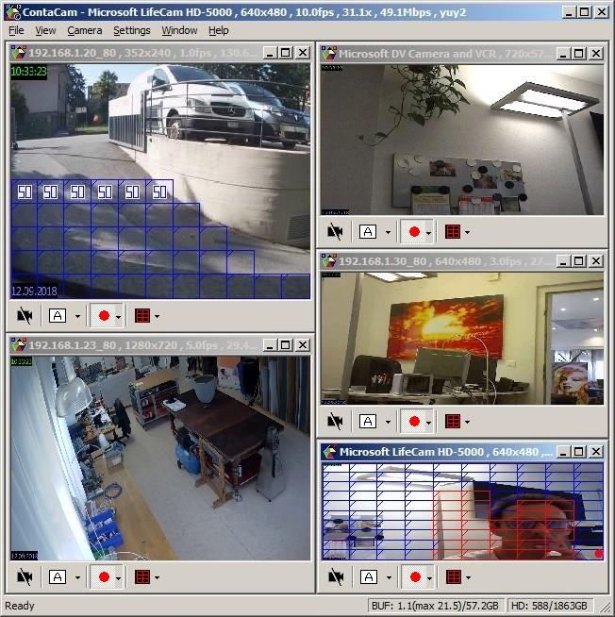
Task: Expand grid dropdown arrow under LifeCam HD-5000 feed
Action: click(468, 577)
